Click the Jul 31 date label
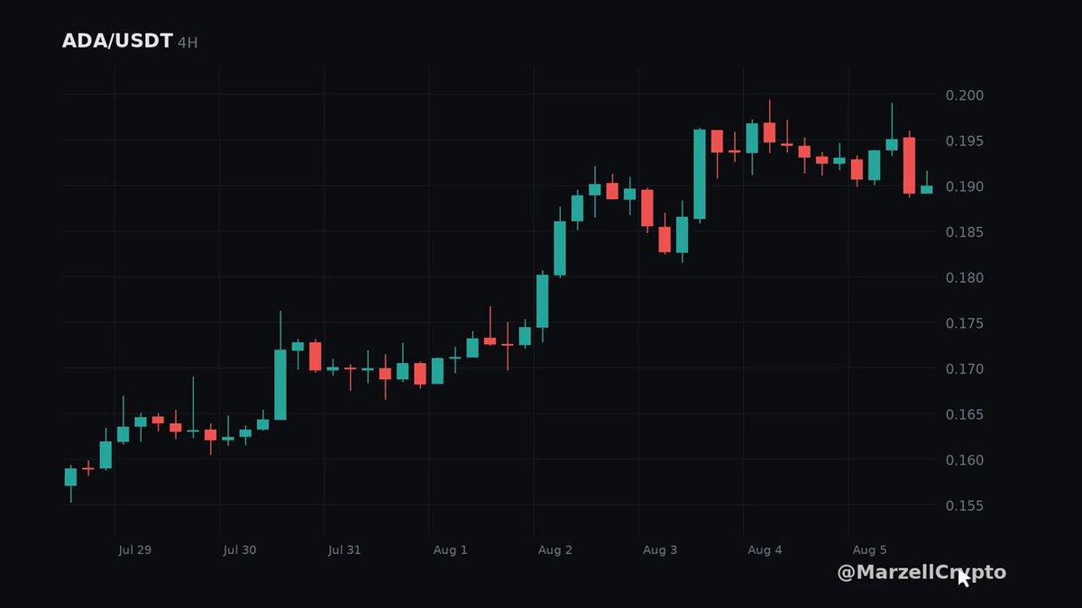 tap(344, 549)
